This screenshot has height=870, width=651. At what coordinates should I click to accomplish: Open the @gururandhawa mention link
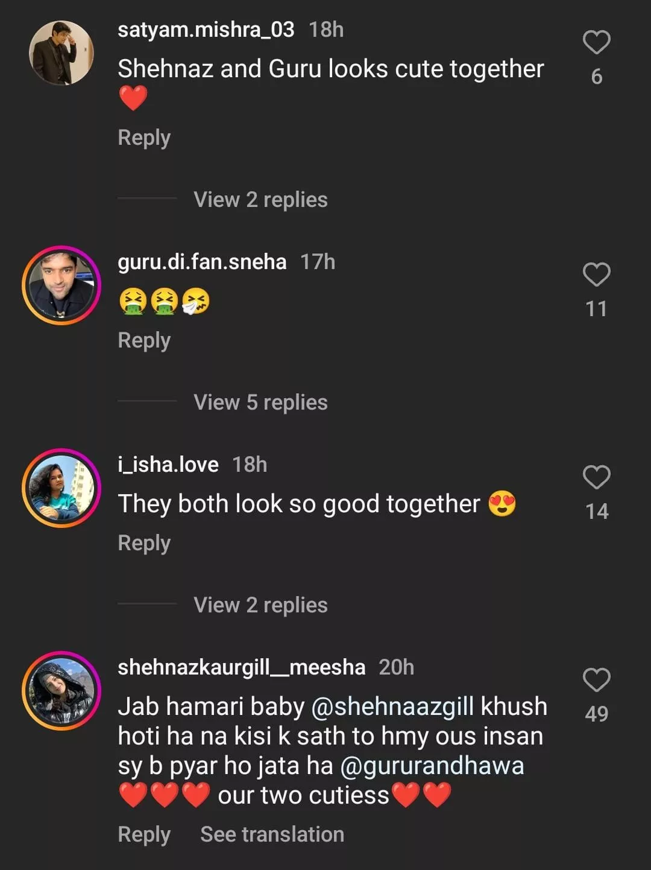tap(432, 766)
